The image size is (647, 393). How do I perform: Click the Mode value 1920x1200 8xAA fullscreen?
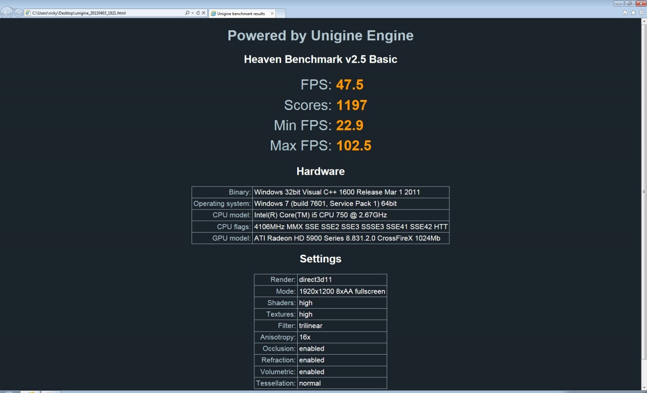tap(342, 291)
